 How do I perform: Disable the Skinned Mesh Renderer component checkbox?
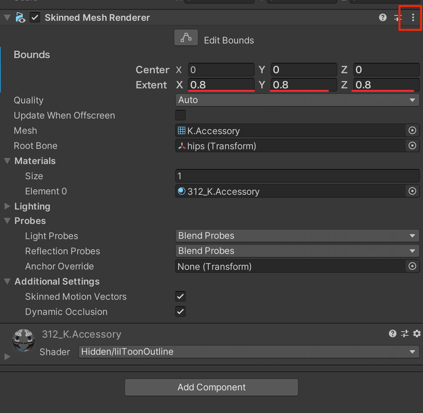tap(35, 17)
